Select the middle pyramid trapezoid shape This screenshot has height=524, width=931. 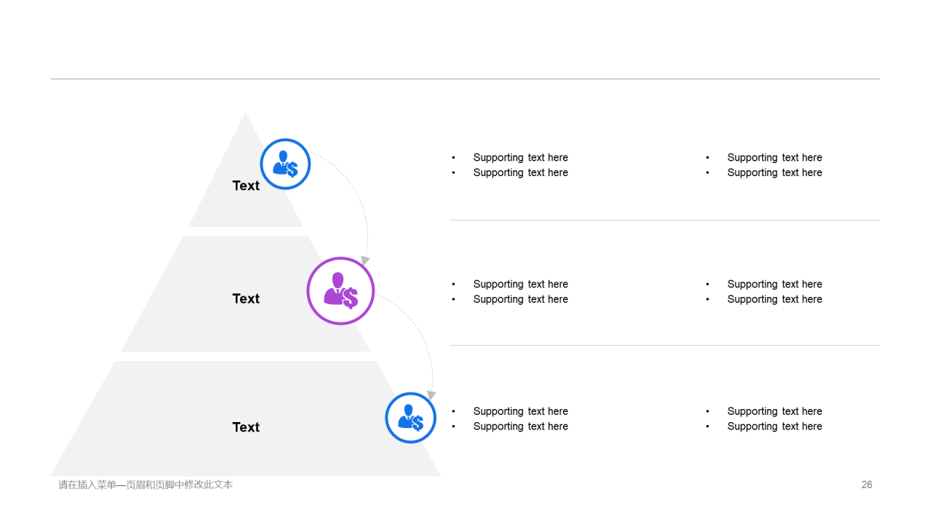pos(245,293)
